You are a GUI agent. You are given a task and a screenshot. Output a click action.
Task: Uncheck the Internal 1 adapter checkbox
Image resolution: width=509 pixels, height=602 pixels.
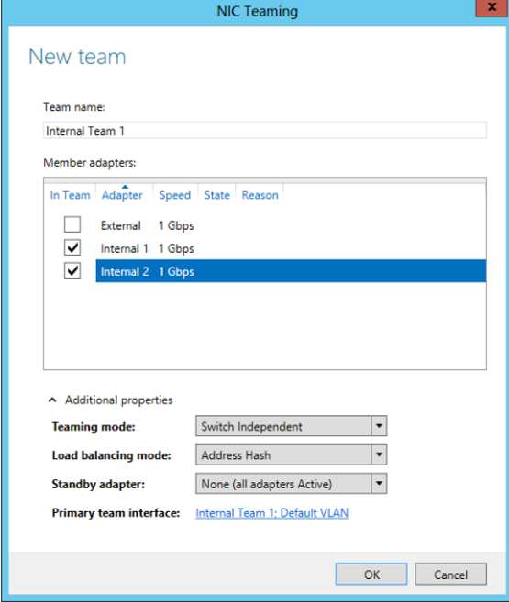pos(72,247)
